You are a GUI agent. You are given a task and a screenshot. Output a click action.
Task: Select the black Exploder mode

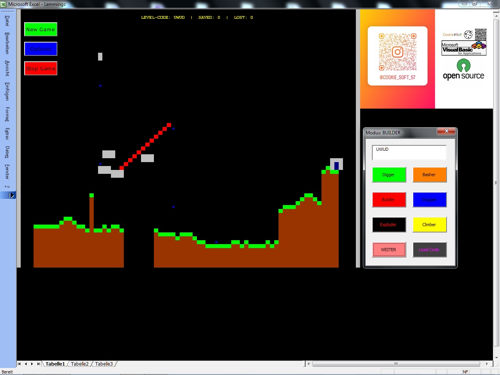click(389, 225)
